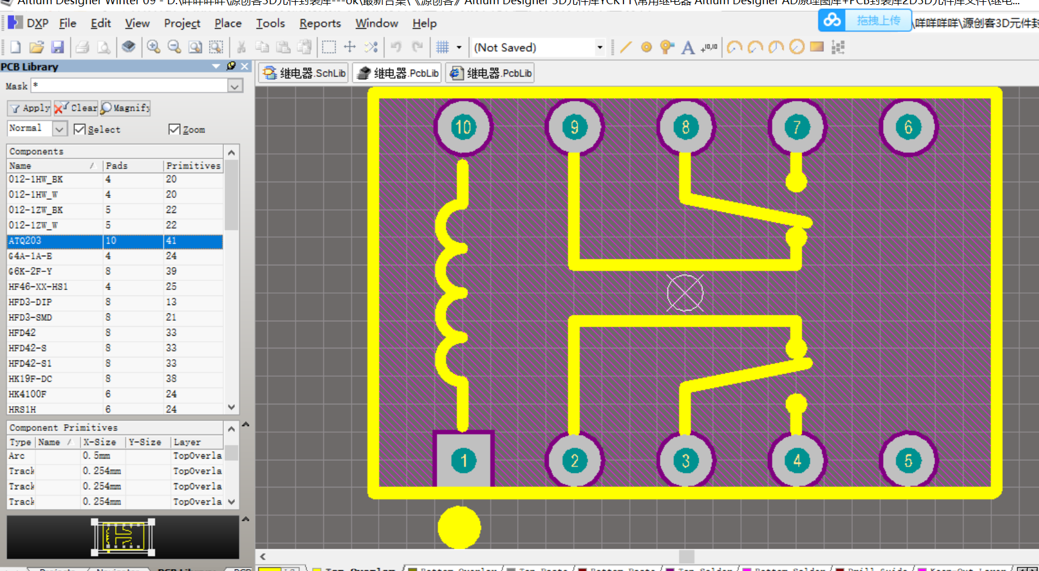Create a new document with the toolbar icon

point(15,47)
